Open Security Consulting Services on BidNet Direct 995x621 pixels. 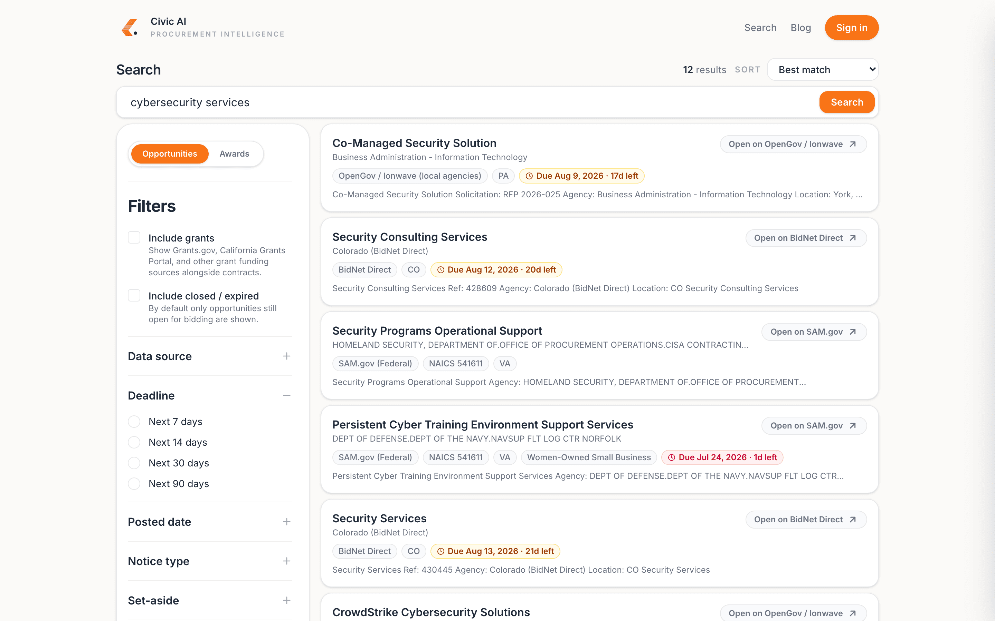[806, 238]
